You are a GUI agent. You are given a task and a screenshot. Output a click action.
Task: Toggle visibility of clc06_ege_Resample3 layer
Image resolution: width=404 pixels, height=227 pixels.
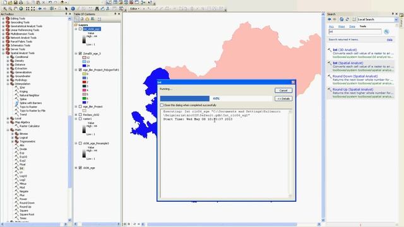80,143
